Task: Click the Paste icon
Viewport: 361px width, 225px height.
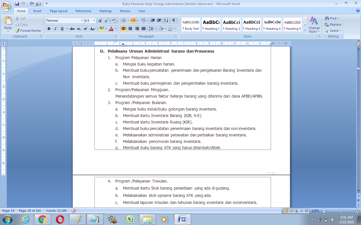Action: point(8,21)
